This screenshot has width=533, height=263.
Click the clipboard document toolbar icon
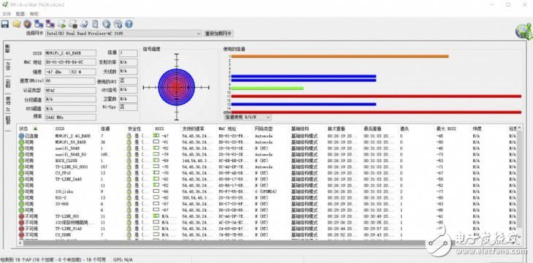[96, 24]
